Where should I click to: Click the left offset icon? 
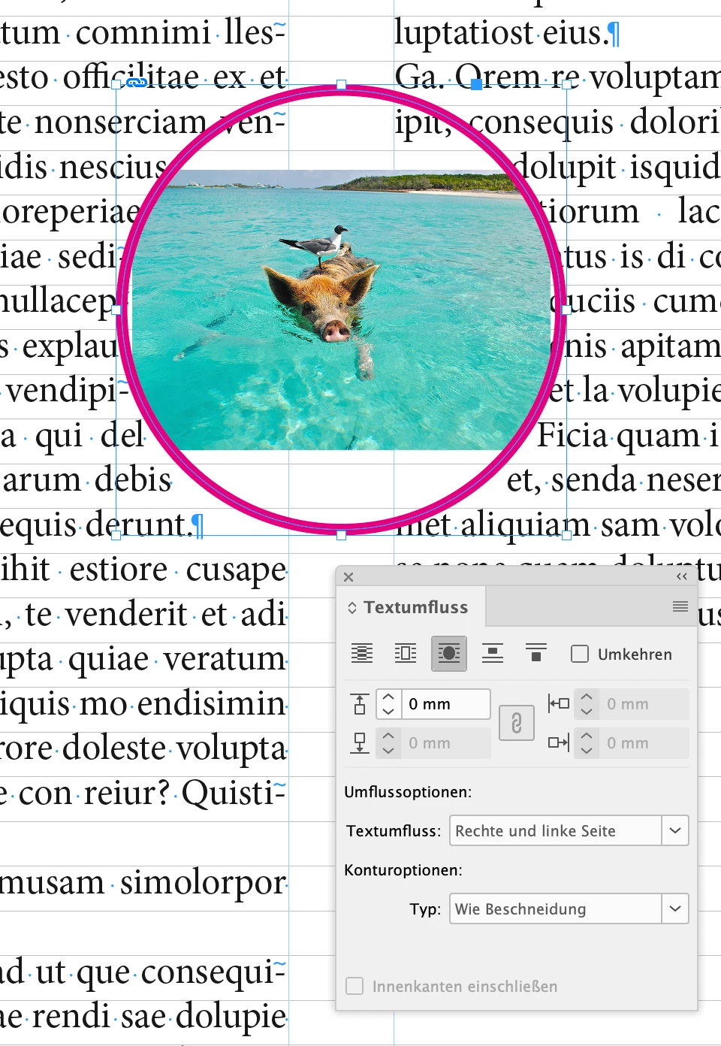[x=558, y=704]
